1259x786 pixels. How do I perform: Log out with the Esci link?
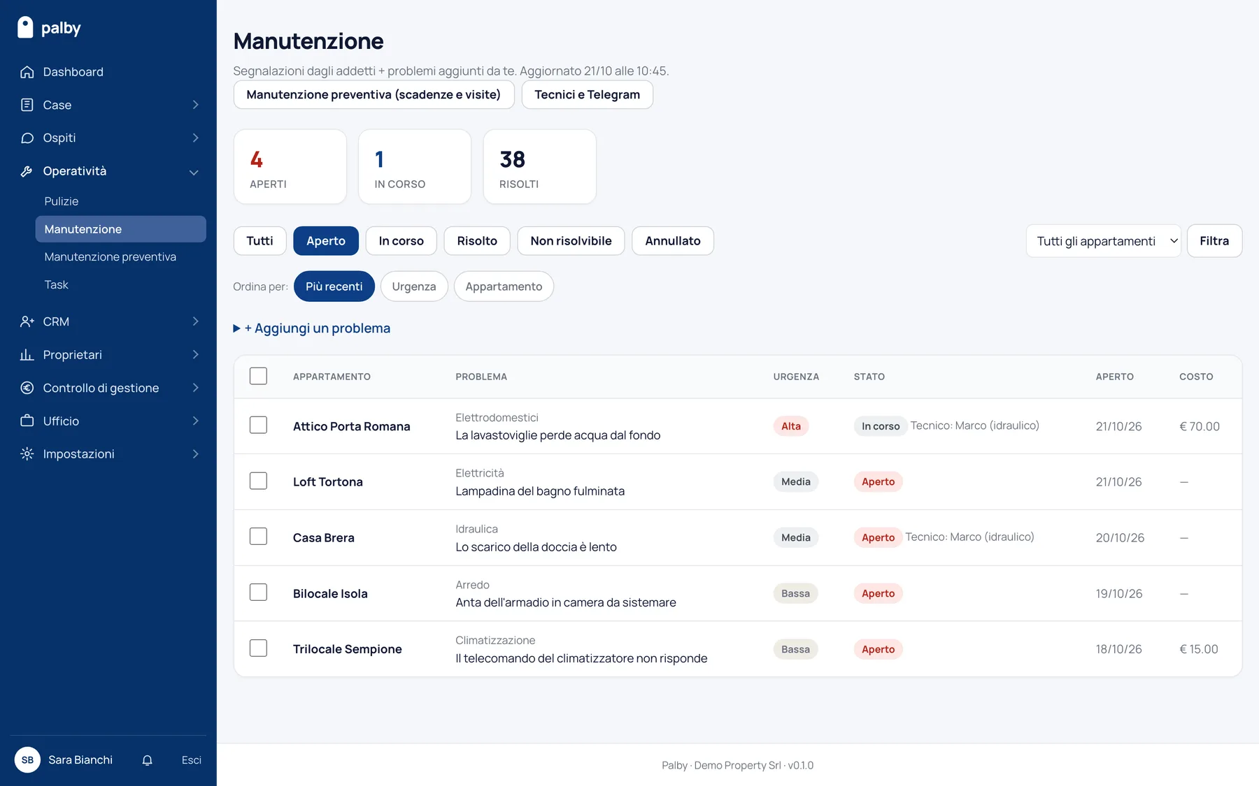pos(191,760)
